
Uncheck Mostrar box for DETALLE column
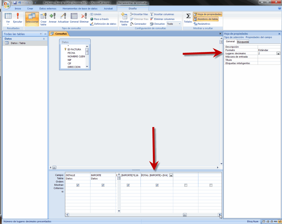78,185
